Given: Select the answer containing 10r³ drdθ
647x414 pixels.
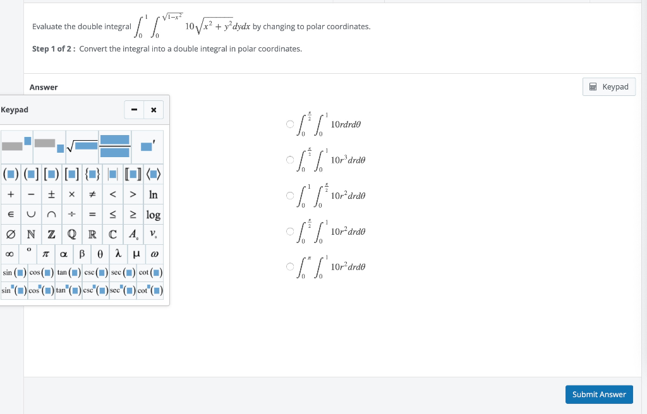Looking at the screenshot, I should [290, 160].
